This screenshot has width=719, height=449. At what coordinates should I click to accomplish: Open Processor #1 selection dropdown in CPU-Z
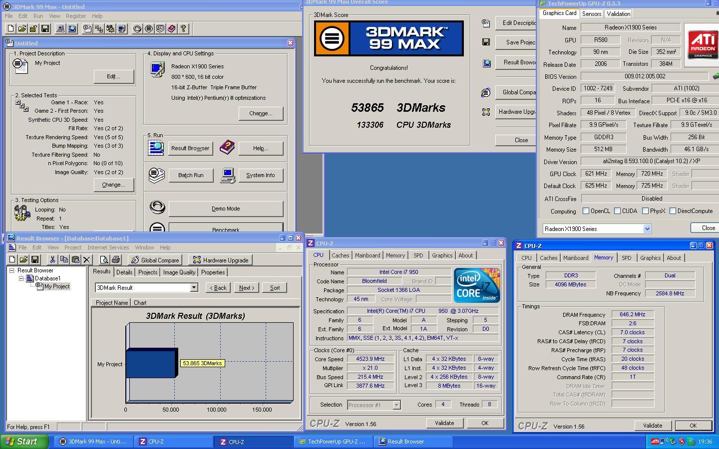[396, 405]
